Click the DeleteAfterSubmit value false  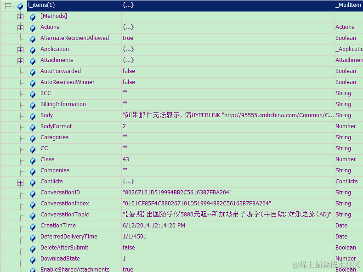129,248
